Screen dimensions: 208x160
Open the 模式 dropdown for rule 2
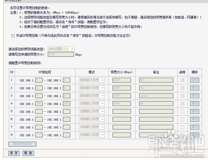click(92, 88)
